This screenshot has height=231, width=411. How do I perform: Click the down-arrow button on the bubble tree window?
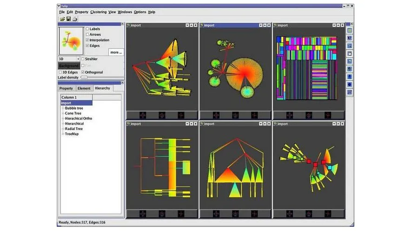click(x=260, y=25)
